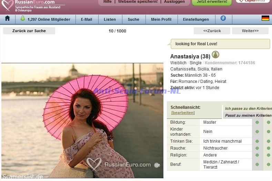The height and width of the screenshot is (181, 272).
Task: Click the bearbeiten link under Schnellansicht
Action: 183,113
